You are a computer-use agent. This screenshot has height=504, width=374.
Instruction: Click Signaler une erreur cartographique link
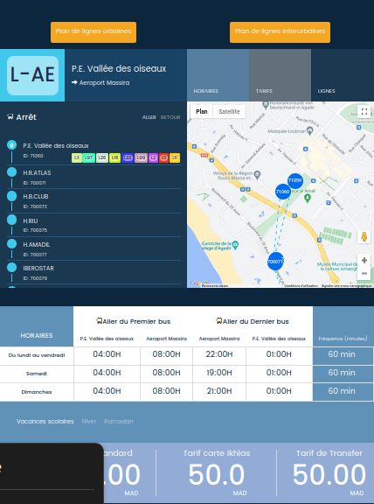click(x=346, y=286)
